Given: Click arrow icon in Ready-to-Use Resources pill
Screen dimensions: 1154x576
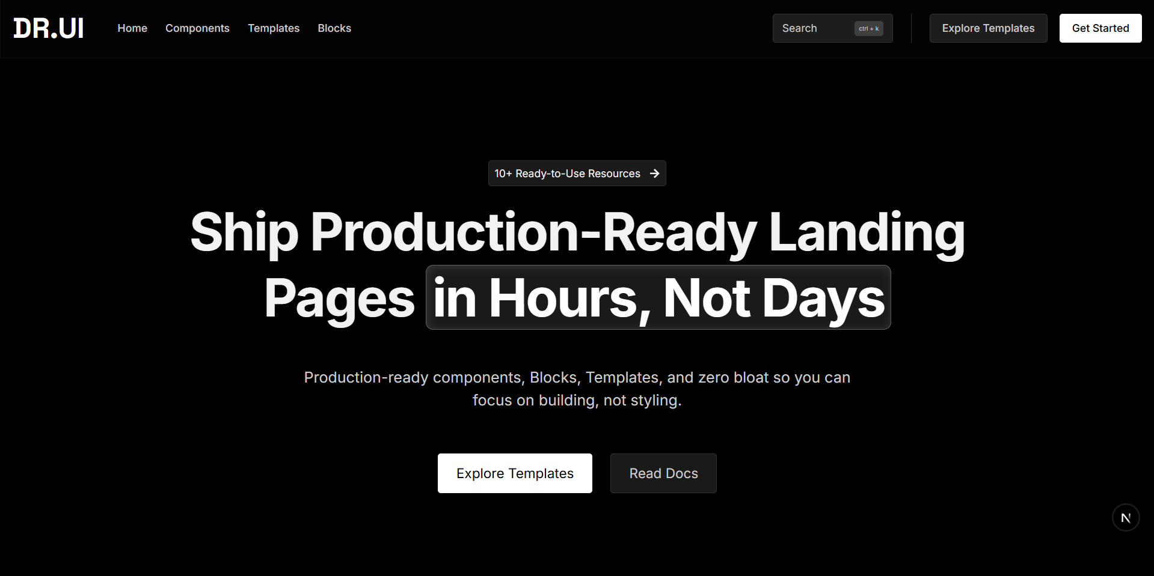Looking at the screenshot, I should pyautogui.click(x=654, y=174).
